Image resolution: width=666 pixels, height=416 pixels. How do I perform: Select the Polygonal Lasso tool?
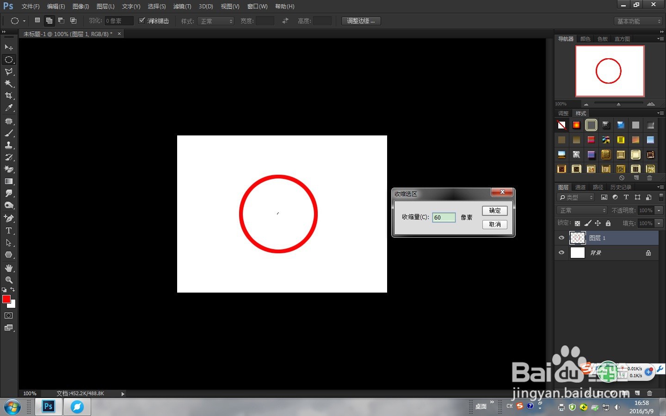click(x=9, y=72)
